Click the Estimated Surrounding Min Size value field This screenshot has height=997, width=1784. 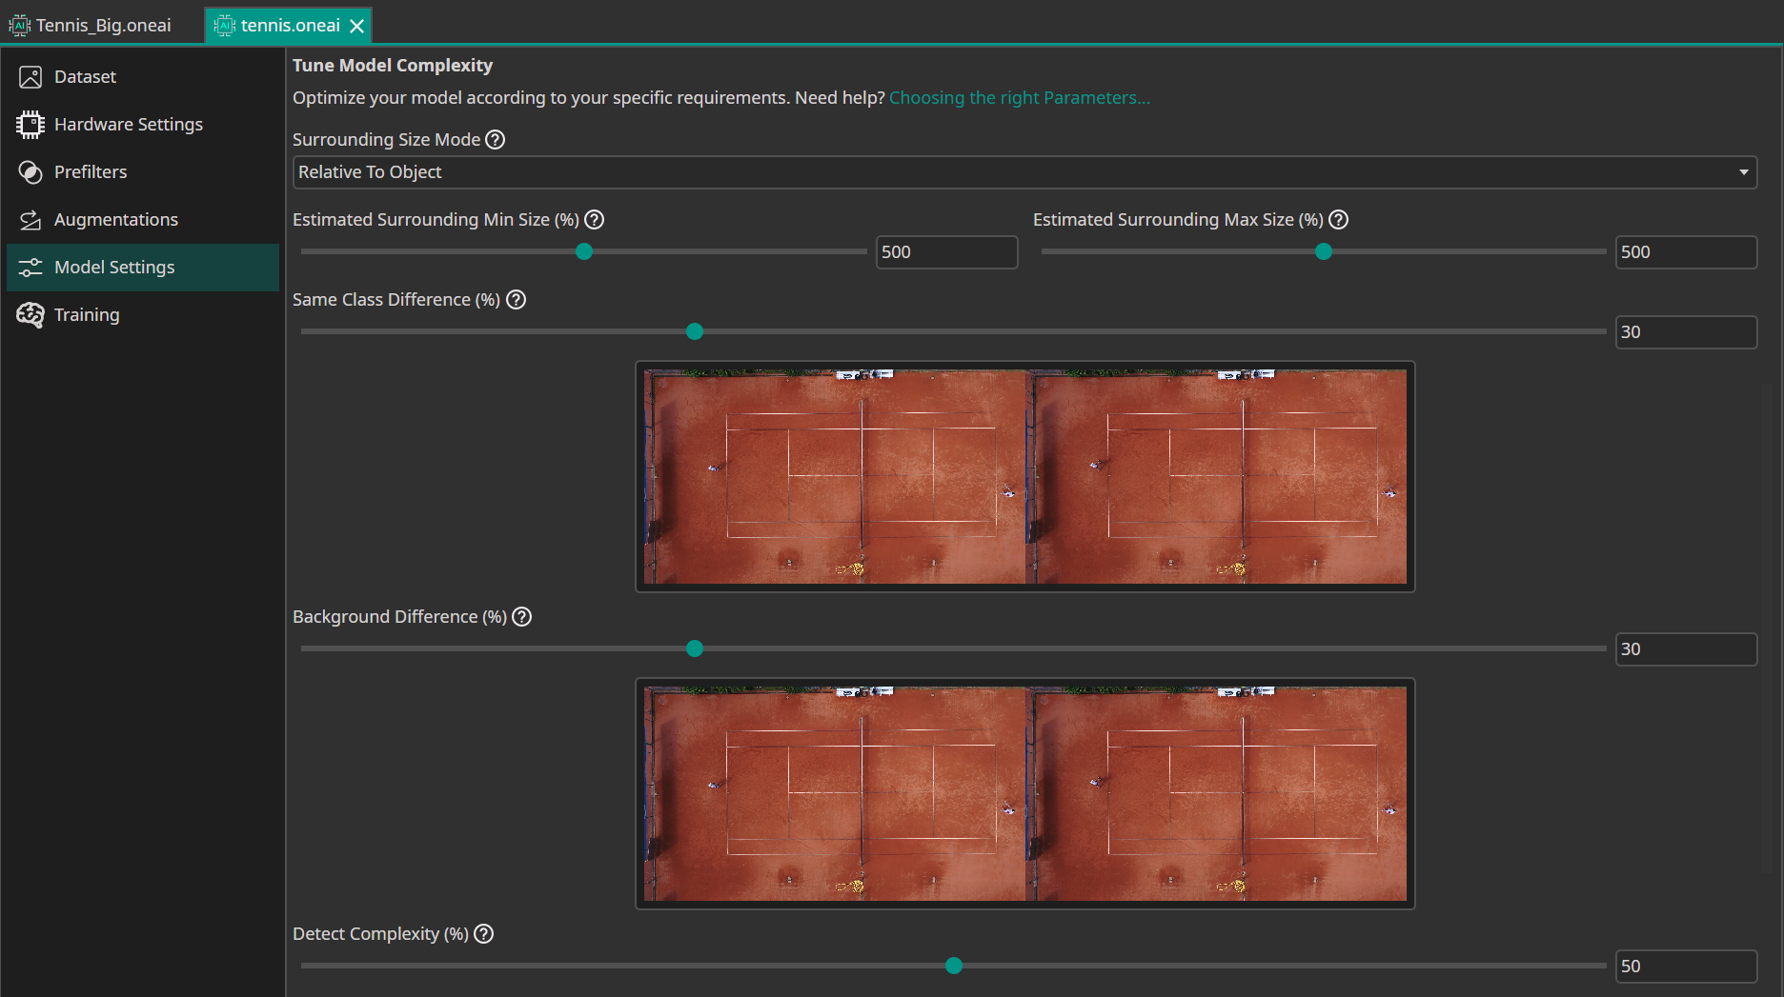(x=946, y=251)
